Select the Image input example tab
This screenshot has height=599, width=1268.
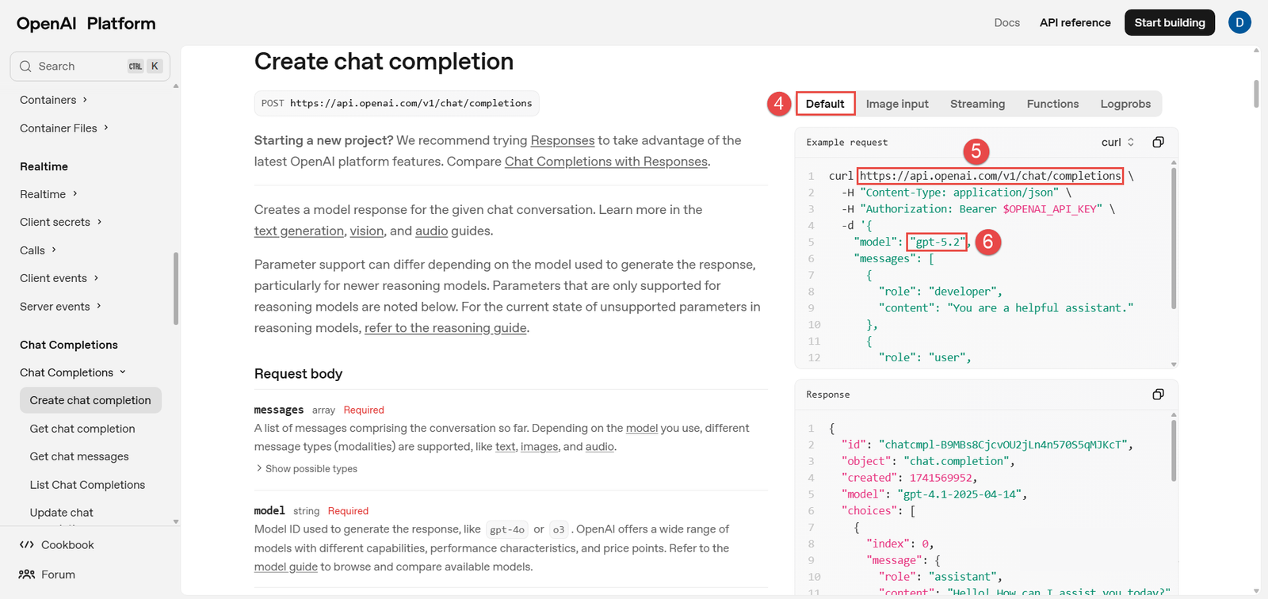(897, 104)
